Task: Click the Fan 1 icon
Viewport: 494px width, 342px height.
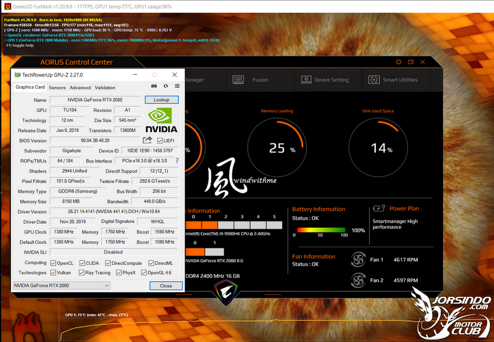Action: [x=358, y=260]
